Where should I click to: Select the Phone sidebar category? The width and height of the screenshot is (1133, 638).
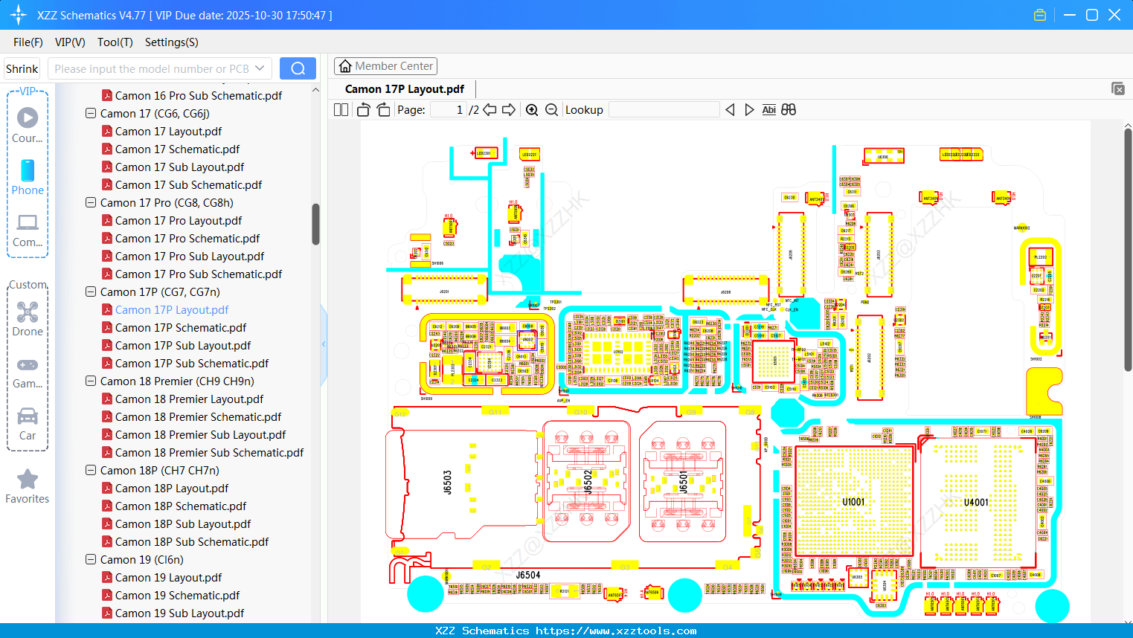tap(28, 177)
